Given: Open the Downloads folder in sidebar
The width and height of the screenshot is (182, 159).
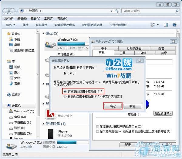Looking at the screenshot, I should 15,39.
